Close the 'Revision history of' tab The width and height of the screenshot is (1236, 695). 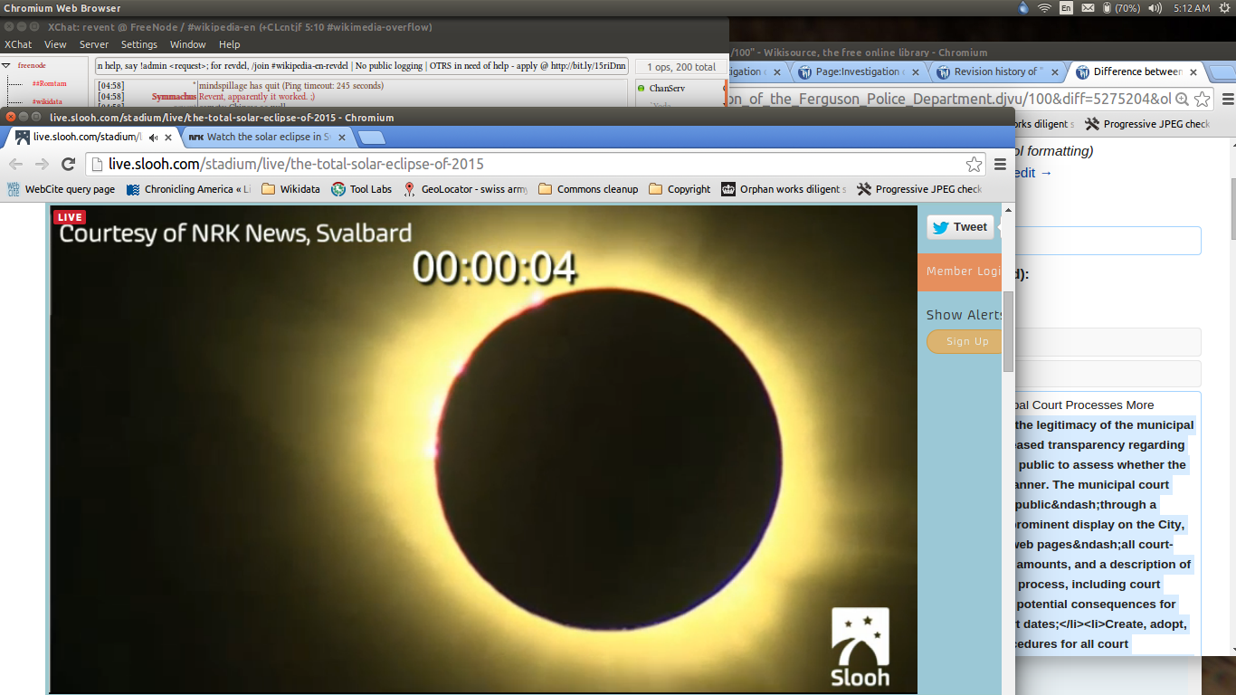(1054, 72)
